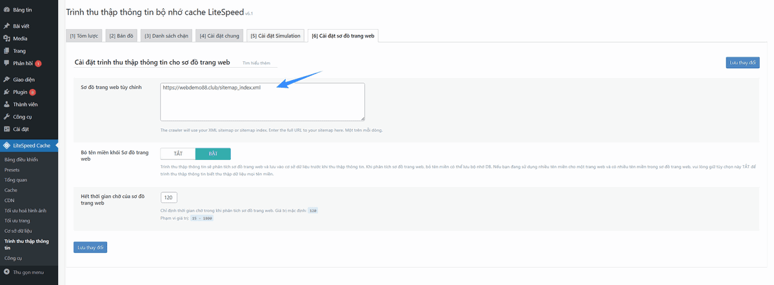Image resolution: width=774 pixels, height=285 pixels.
Task: Click the range value 15 - 1800 text
Action: (x=202, y=219)
